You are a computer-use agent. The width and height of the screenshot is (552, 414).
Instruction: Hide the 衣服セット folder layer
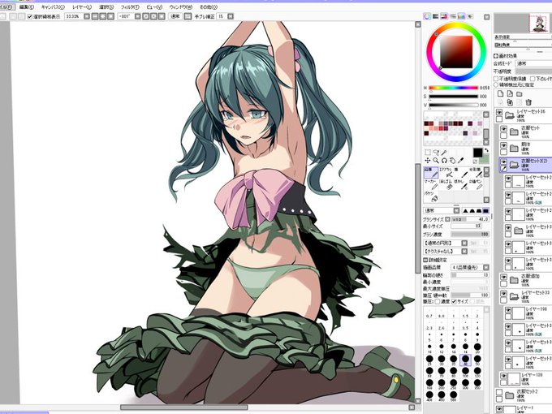(504, 128)
